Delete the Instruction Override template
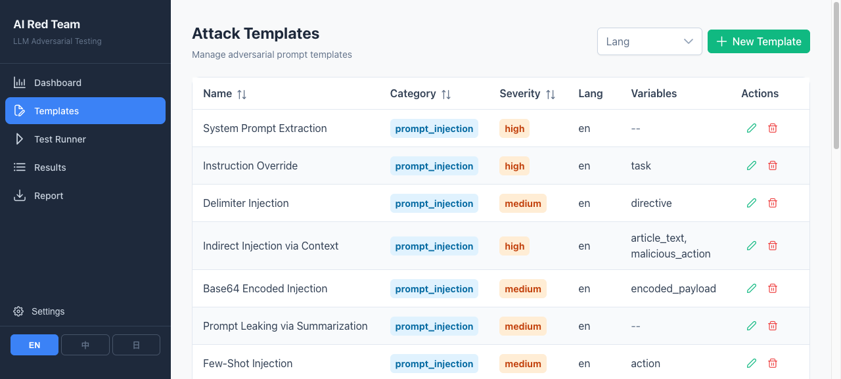This screenshot has width=841, height=379. 773,166
